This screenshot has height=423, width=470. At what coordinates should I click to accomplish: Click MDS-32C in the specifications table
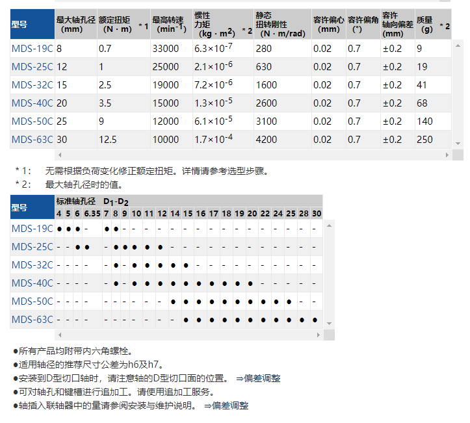click(x=32, y=85)
